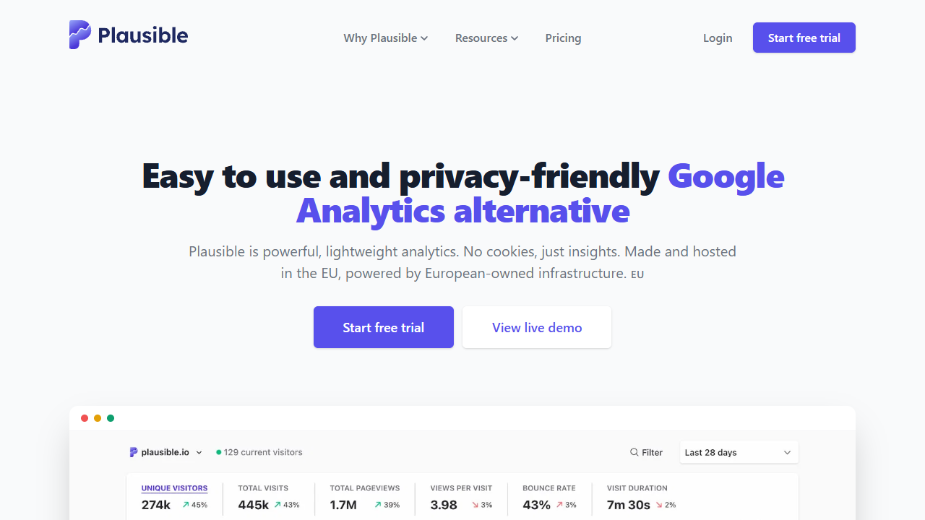This screenshot has width=925, height=520.
Task: Select the Total Visits metric
Action: [263, 488]
